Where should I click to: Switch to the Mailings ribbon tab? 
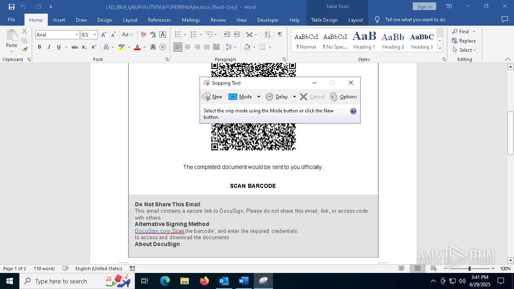[191, 20]
